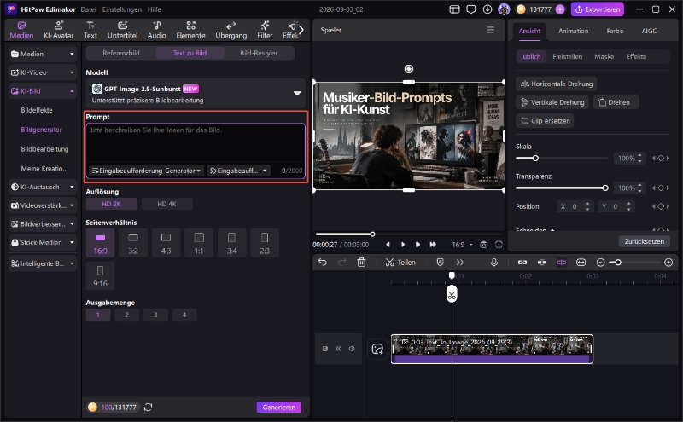Add marker with shield icon
The height and width of the screenshot is (422, 683).
pyautogui.click(x=440, y=263)
